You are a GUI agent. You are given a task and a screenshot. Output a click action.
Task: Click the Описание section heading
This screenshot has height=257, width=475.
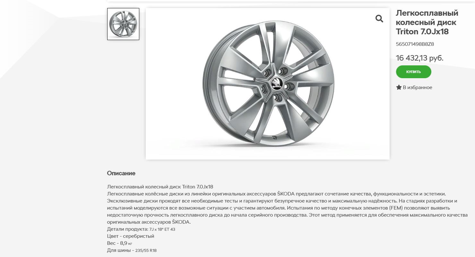[121, 173]
